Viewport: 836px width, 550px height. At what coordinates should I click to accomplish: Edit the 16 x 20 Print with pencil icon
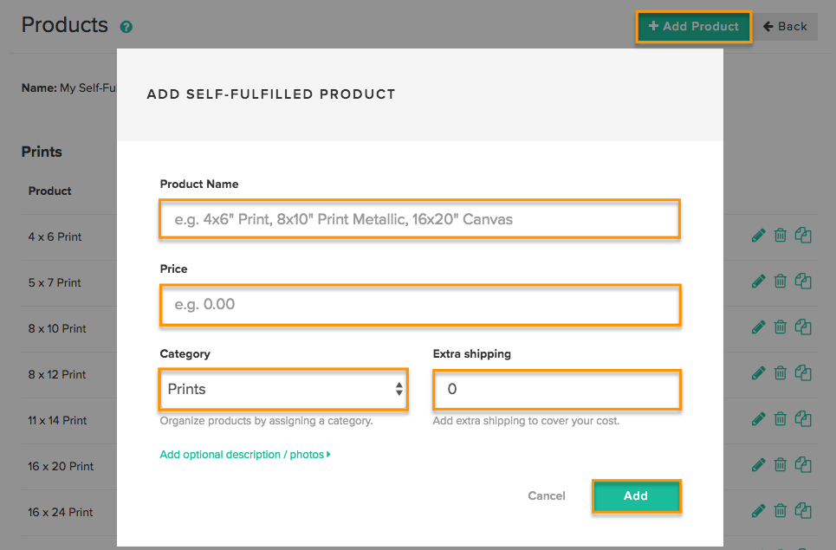[758, 465]
